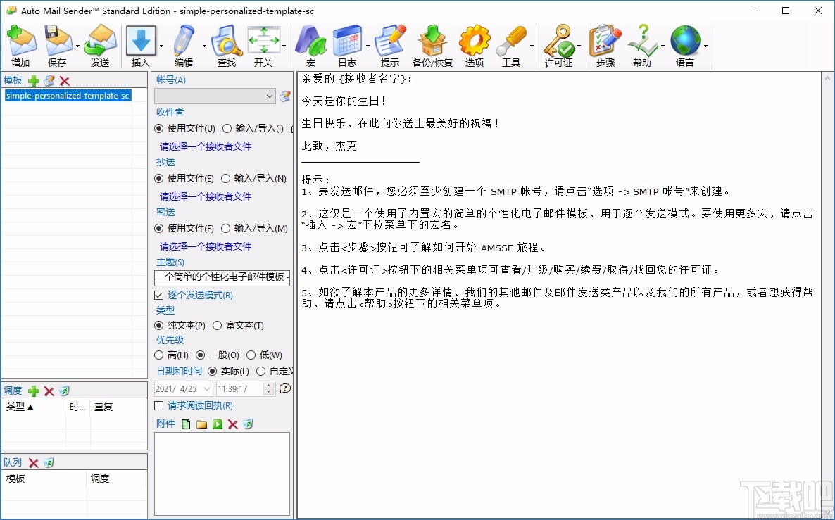This screenshot has width=835, height=520.
Task: Delete selected template via red X
Action: pyautogui.click(x=64, y=80)
